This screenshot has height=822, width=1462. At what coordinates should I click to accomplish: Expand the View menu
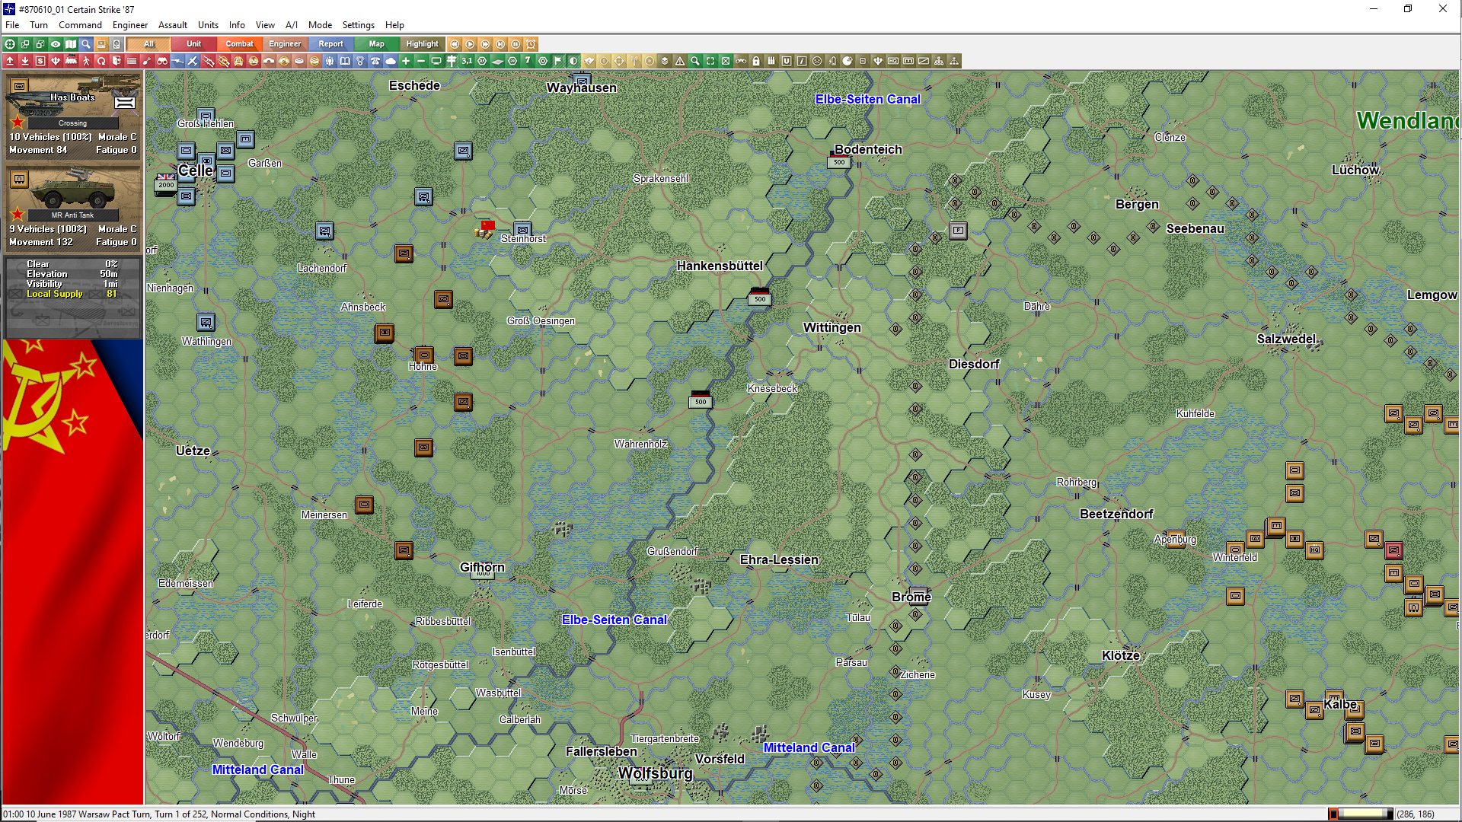265,24
